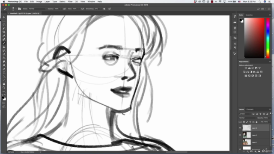The height and width of the screenshot is (154, 274).
Task: Toggle visibility of Layer 2
Action: 240,128
